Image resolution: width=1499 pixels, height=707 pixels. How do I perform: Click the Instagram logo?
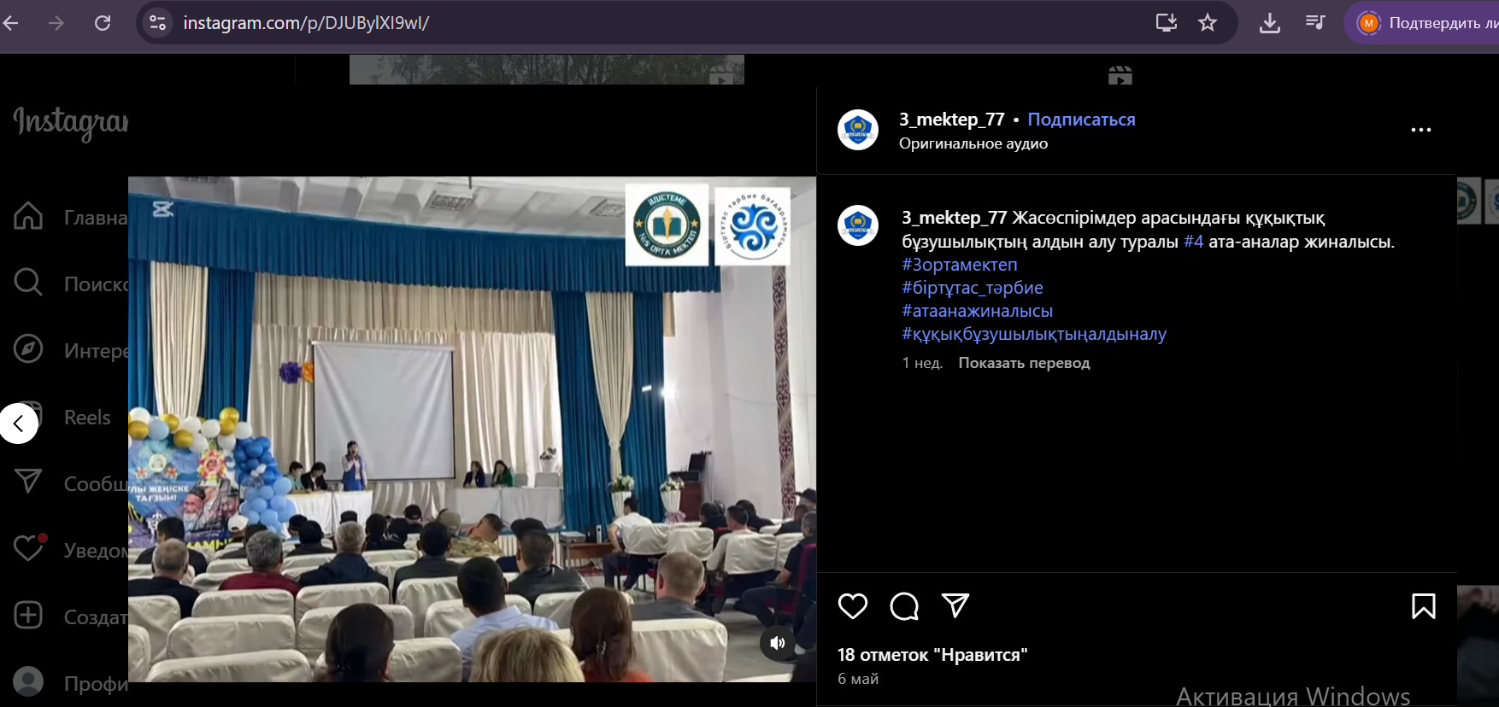pos(71,123)
